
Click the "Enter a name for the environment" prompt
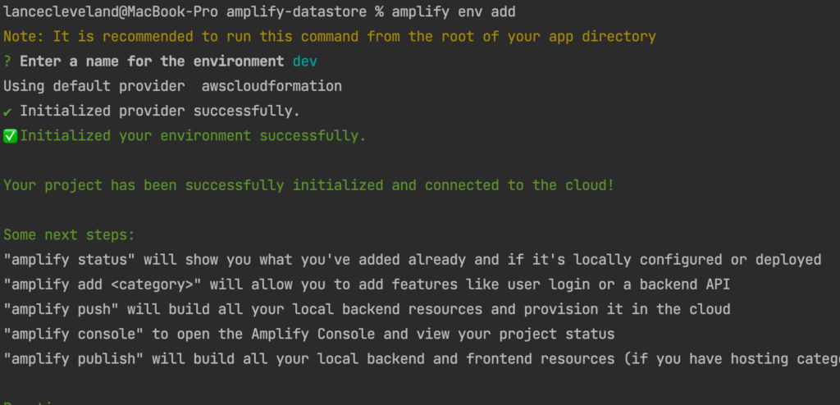[x=152, y=61]
